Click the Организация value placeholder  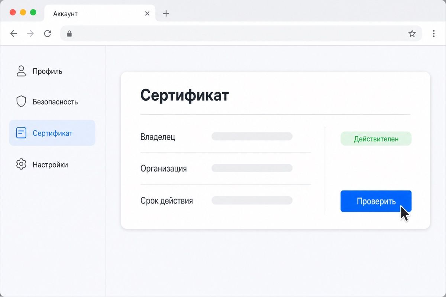click(252, 168)
